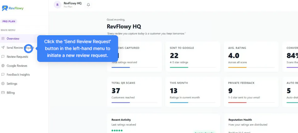Click the RevFlowy logo icon
The height and width of the screenshot is (133, 298).
pyautogui.click(x=5, y=8)
